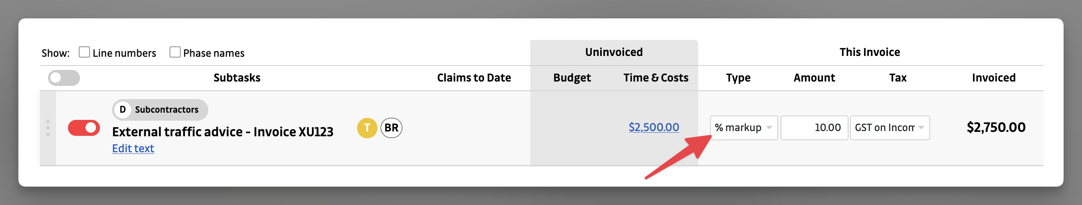Click the yellow T avatar icon
This screenshot has width=1082, height=205.
pyautogui.click(x=367, y=128)
